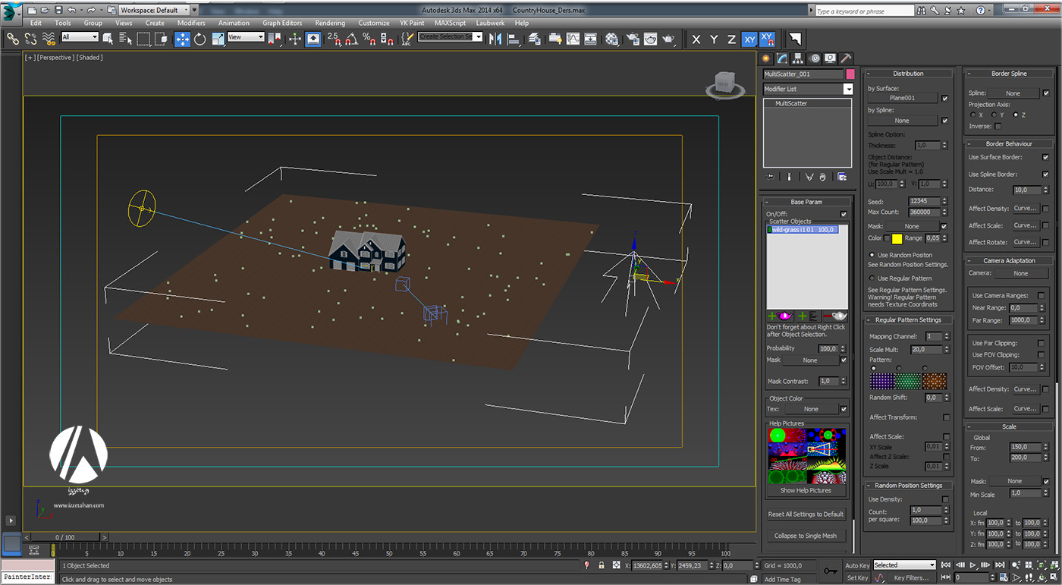Screen dimensions: 1062x585
Task: Open the Laubwerk menu
Action: tap(490, 23)
